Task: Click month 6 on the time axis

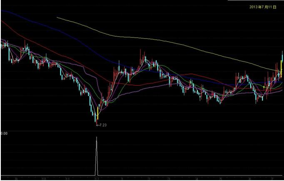Action: point(249,178)
